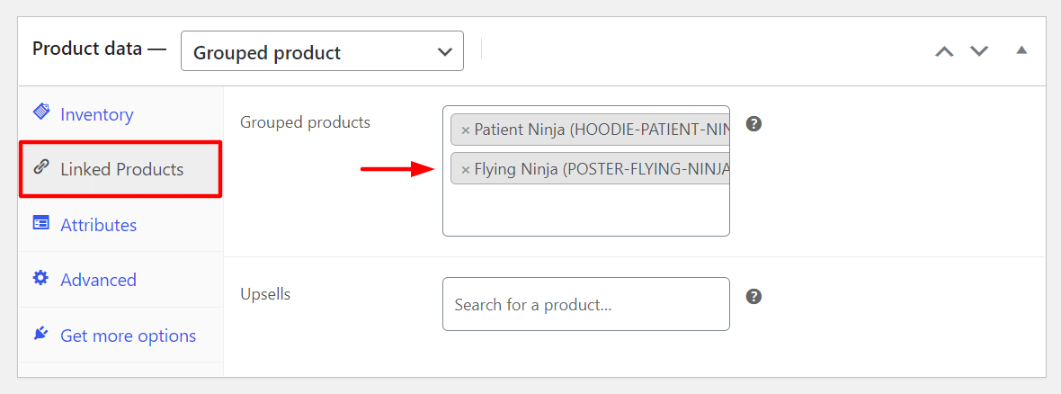Click the Advanced gear icon
The height and width of the screenshot is (394, 1061).
pos(41,279)
